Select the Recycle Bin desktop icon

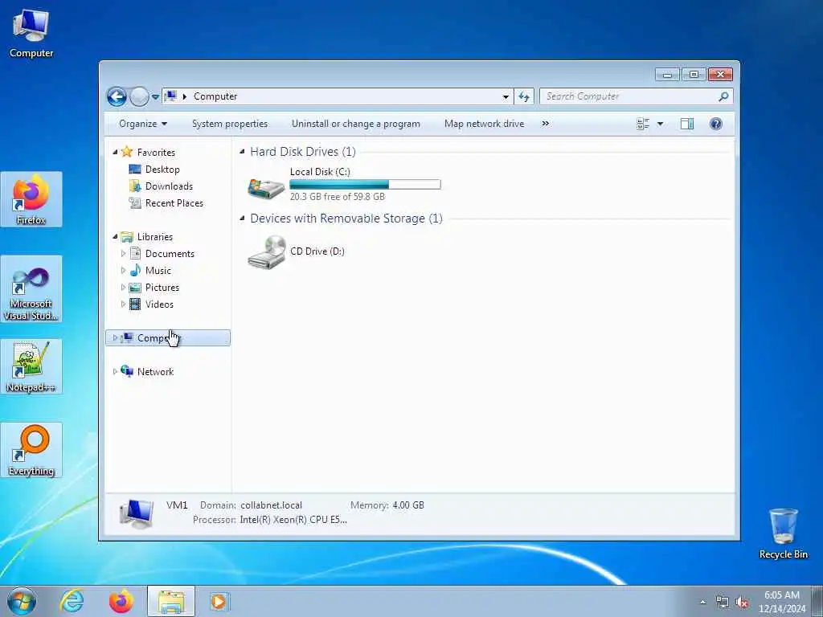783,534
